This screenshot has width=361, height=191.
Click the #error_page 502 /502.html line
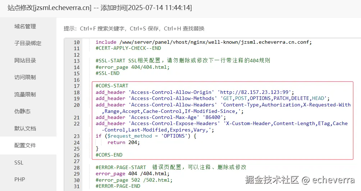click(x=134, y=180)
